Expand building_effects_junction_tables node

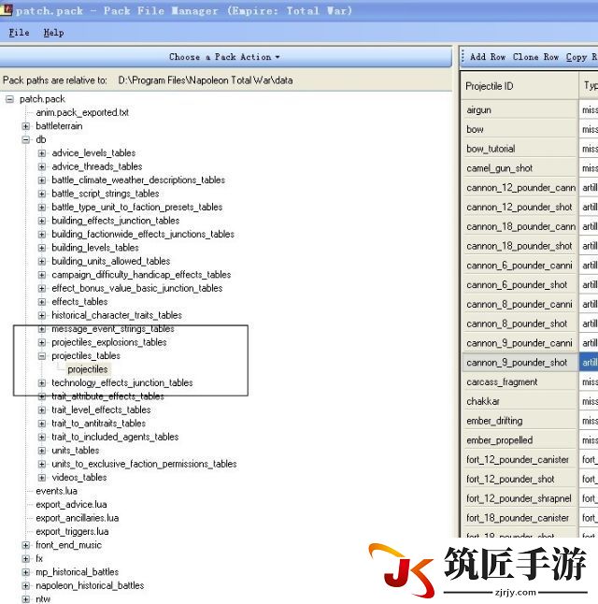(x=42, y=221)
